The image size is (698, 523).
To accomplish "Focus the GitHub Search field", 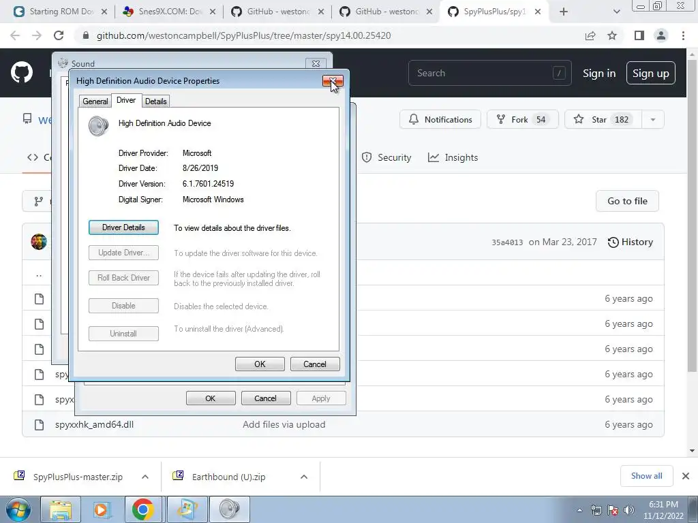I will pos(489,73).
